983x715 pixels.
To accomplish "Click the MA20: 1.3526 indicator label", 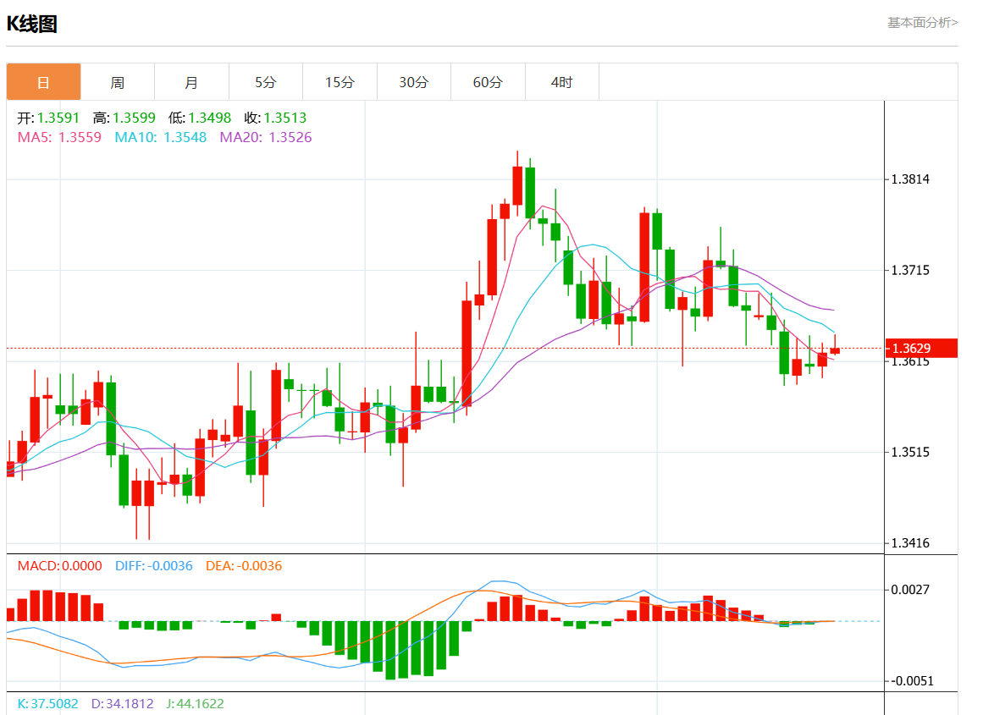I will click(266, 137).
